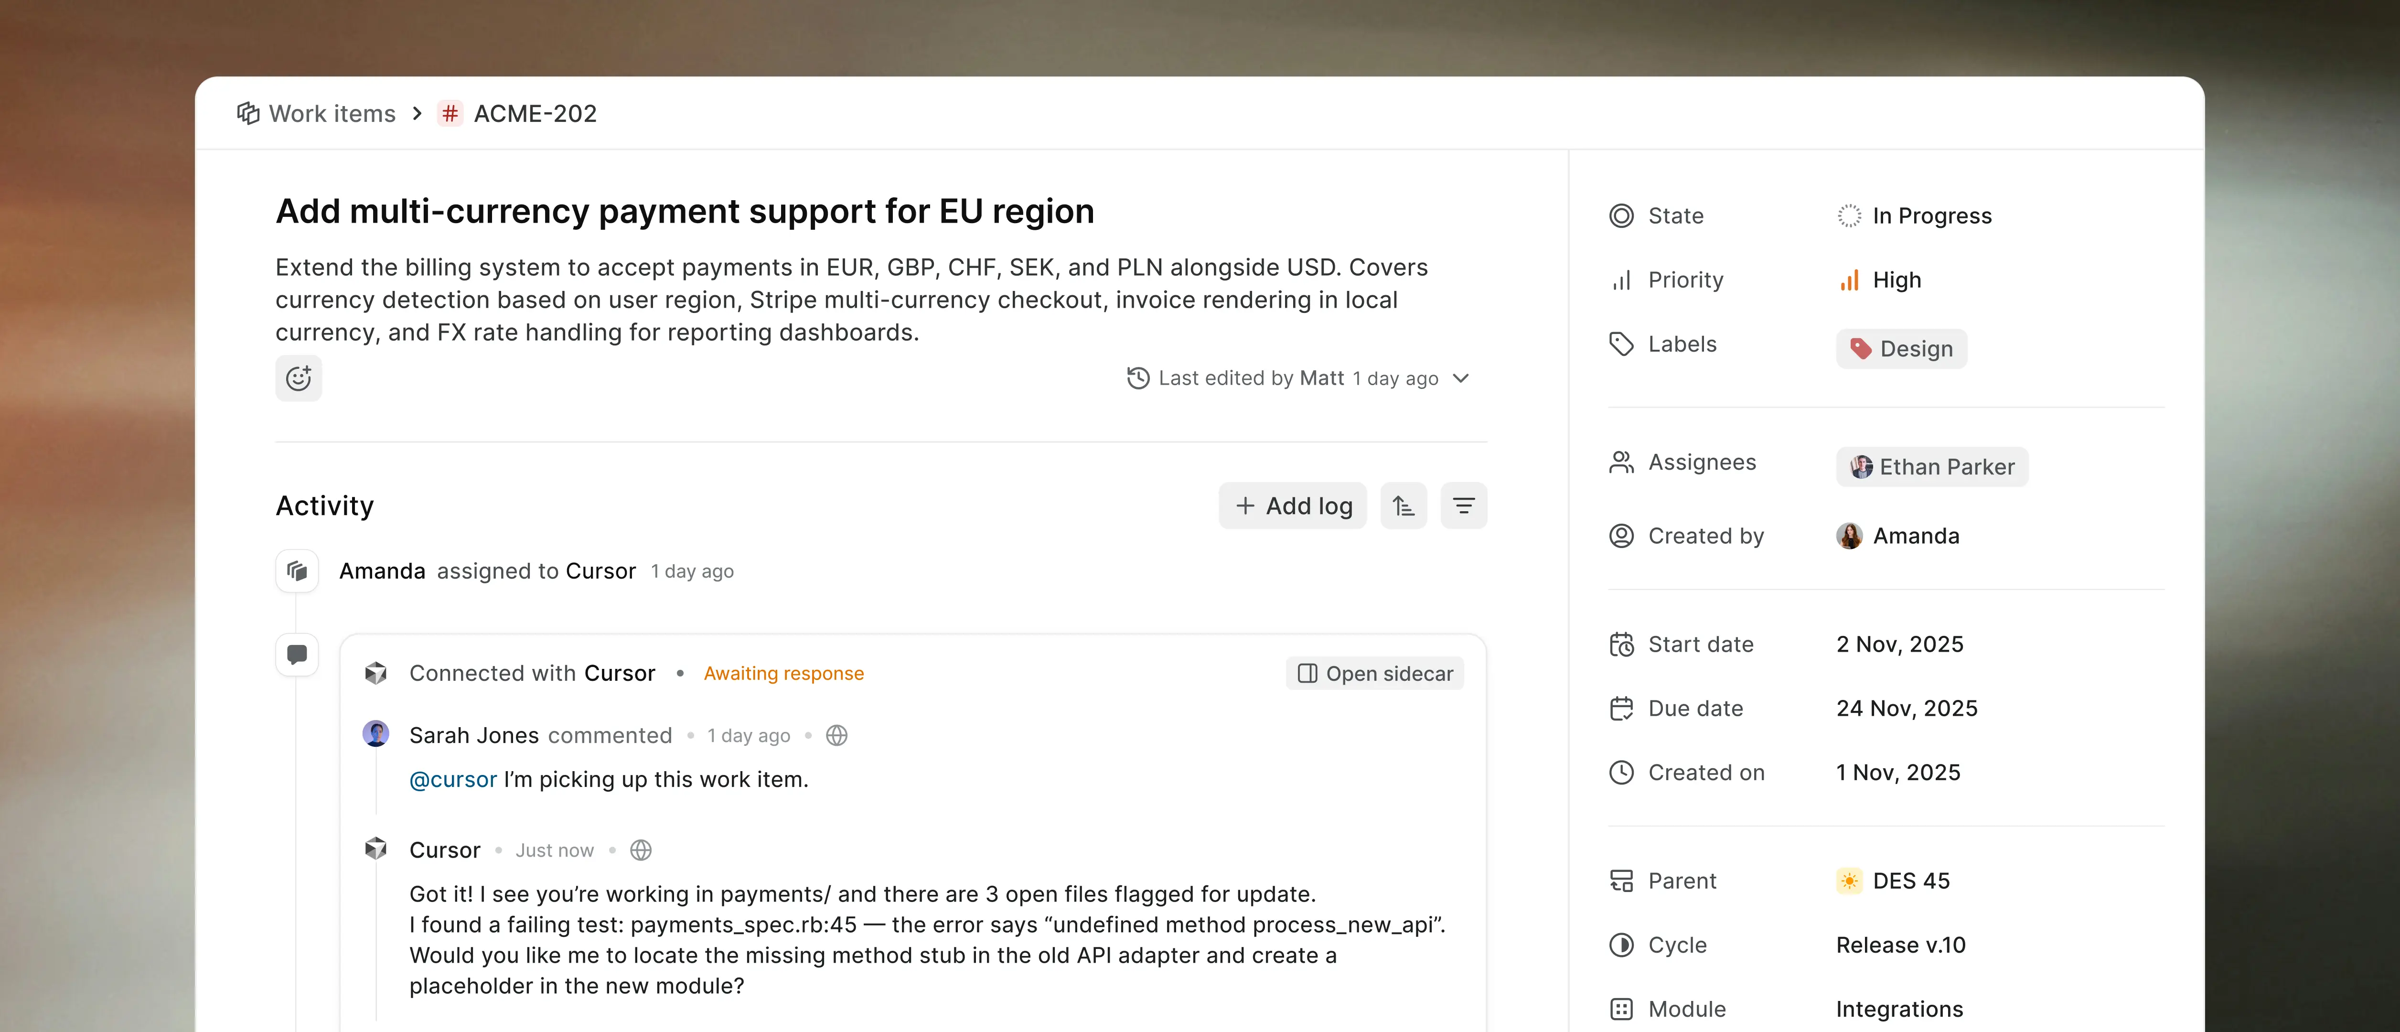The height and width of the screenshot is (1032, 2400).
Task: Open the Ethan Parker assignee chip
Action: pyautogui.click(x=1932, y=467)
